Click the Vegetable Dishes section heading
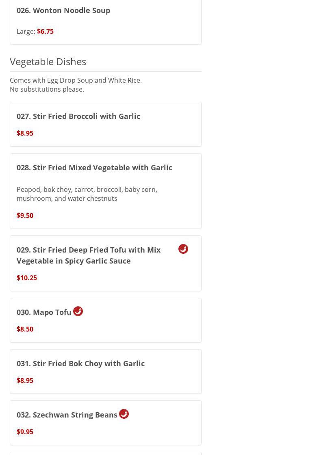 (48, 62)
